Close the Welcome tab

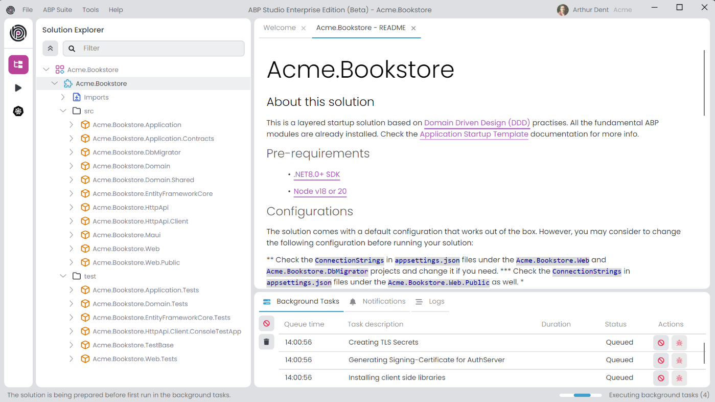[x=304, y=28]
